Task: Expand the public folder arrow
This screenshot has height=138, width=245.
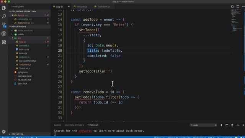Action: tap(12, 34)
